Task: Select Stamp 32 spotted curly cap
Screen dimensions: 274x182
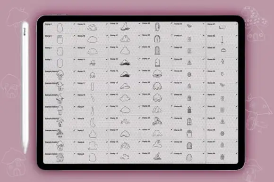Action: 157,121
